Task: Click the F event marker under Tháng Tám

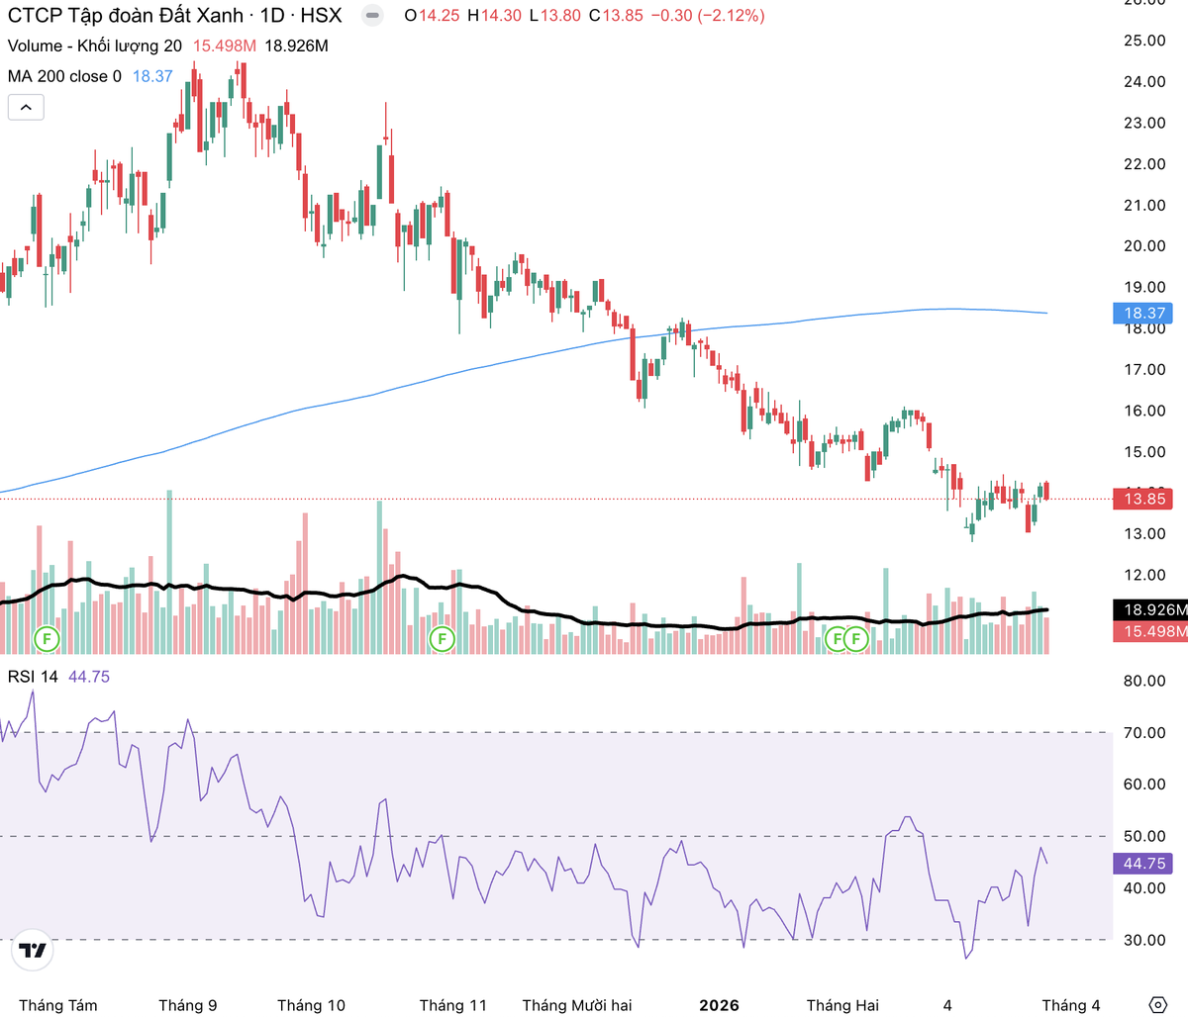Action: click(47, 638)
